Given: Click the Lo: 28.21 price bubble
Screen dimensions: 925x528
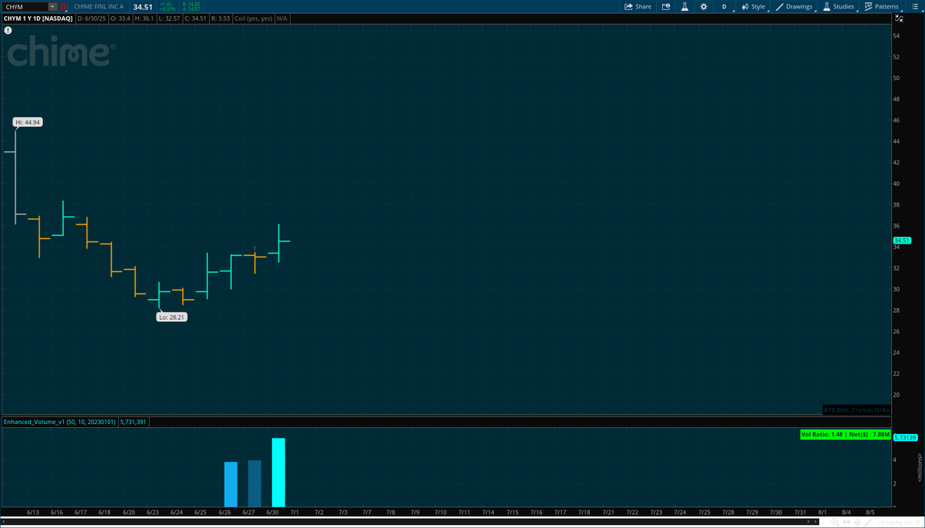Looking at the screenshot, I should coord(172,317).
